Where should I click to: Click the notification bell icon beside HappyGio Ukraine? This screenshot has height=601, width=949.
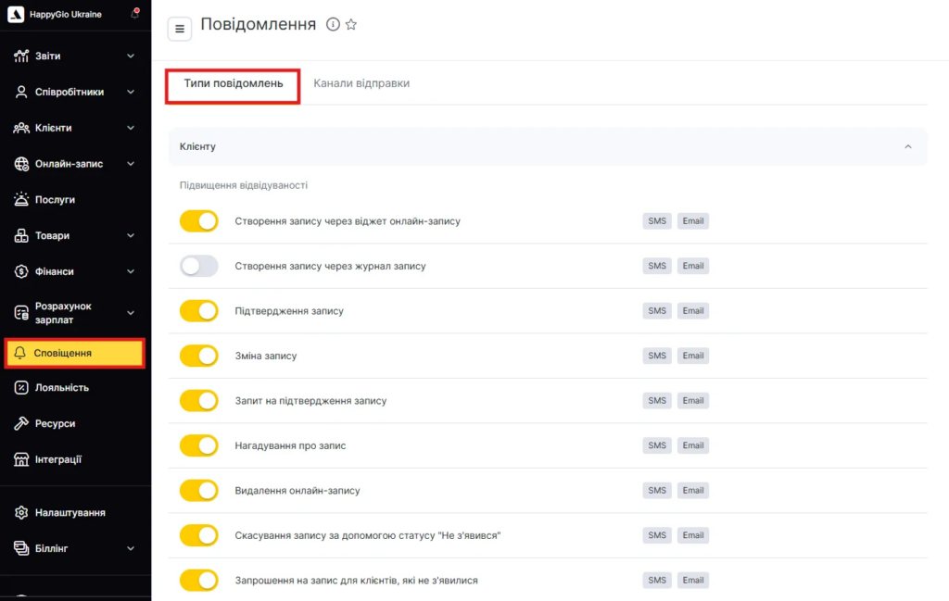pos(134,14)
